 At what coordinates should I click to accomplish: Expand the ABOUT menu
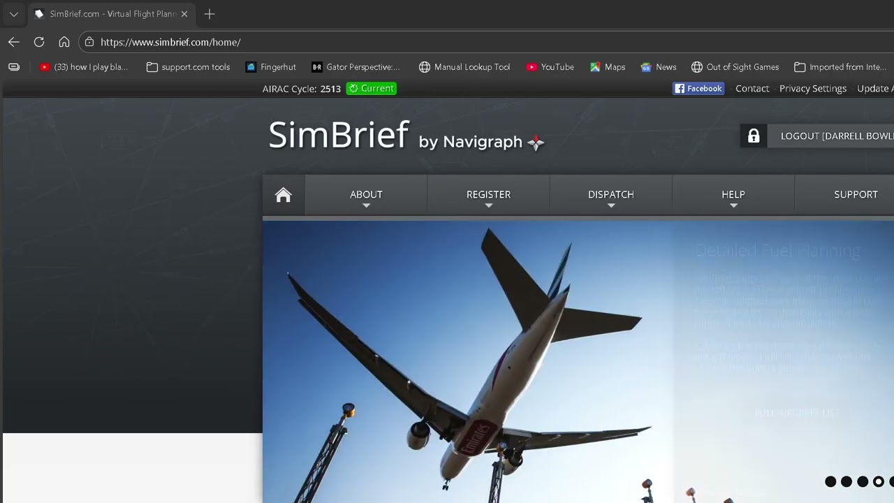366,195
